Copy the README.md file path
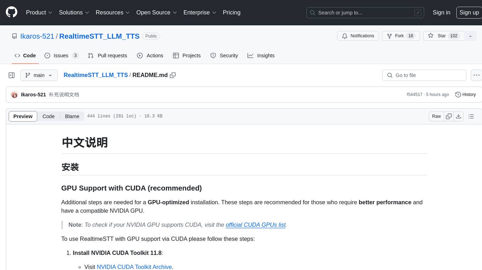Screen dimensions: 482x270 click(173, 75)
